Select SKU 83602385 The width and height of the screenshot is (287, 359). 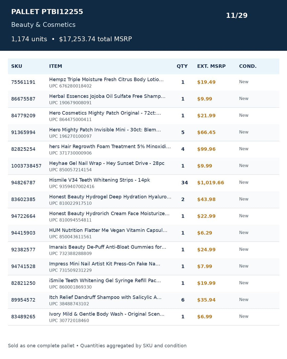click(x=23, y=200)
